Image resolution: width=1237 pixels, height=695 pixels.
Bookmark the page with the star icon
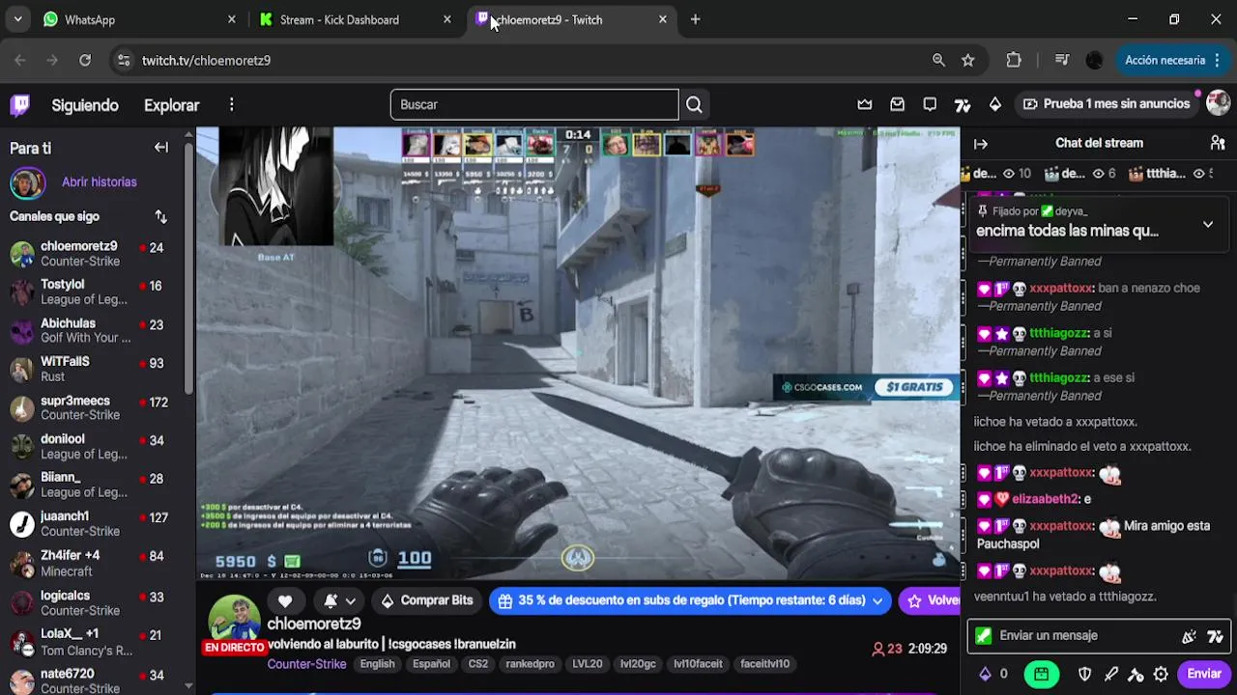click(x=968, y=60)
